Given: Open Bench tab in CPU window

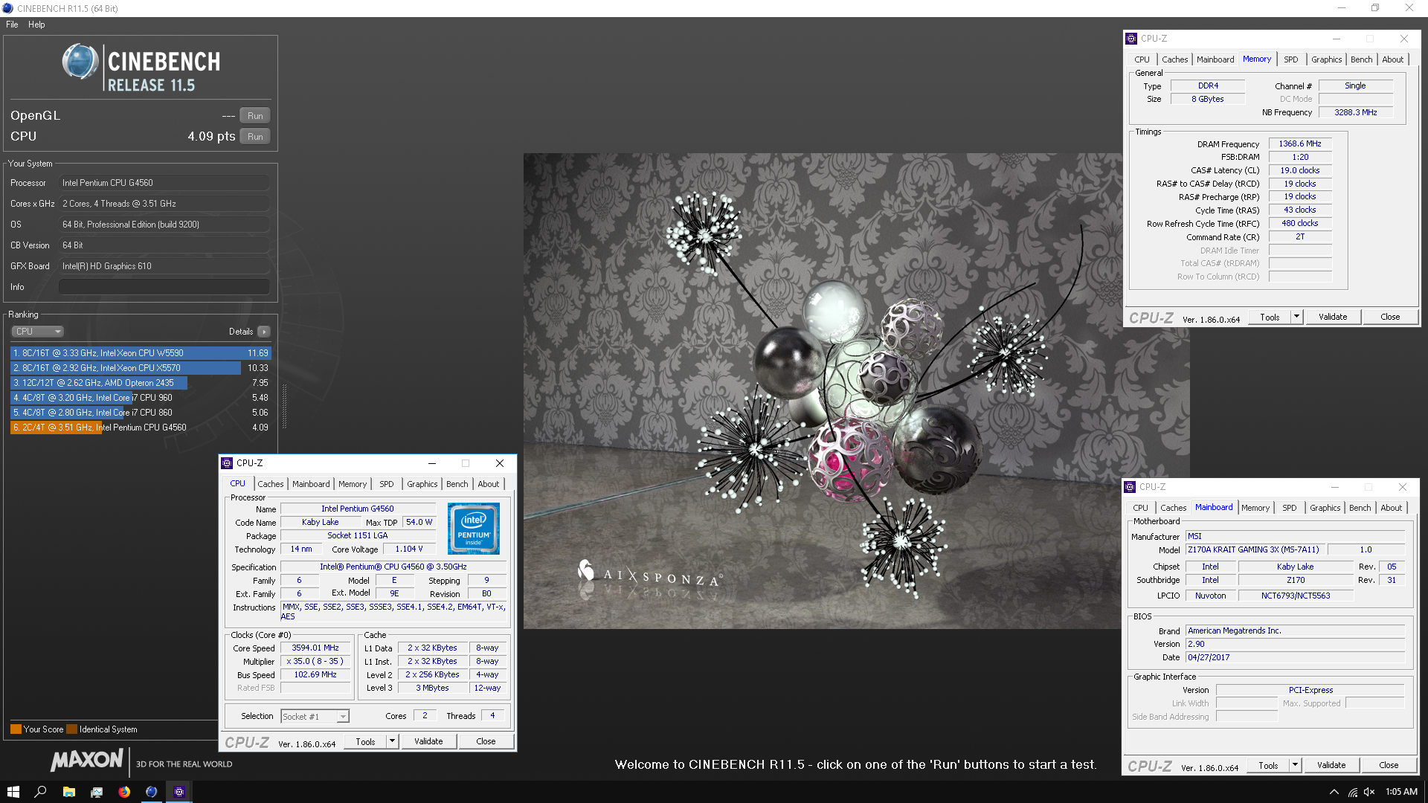Looking at the screenshot, I should coord(457,484).
